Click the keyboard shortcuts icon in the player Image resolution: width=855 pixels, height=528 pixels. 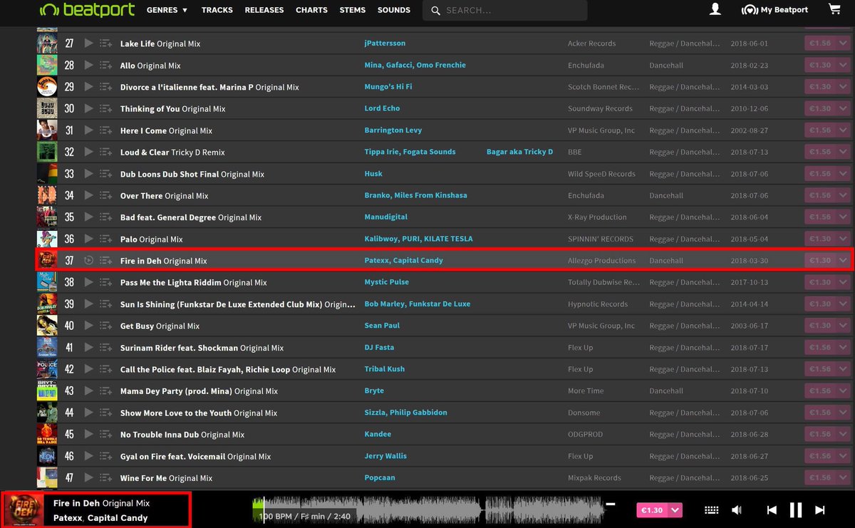[x=711, y=509]
